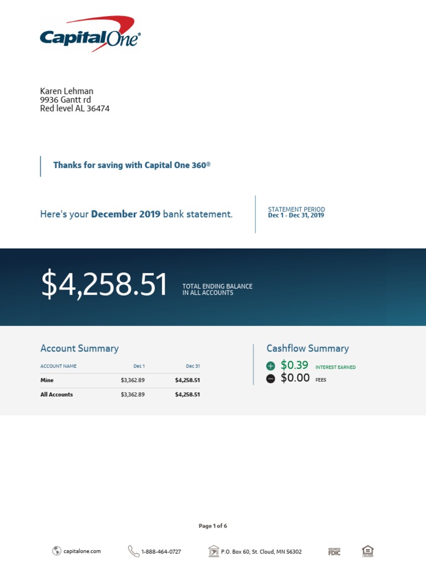The width and height of the screenshot is (426, 568).
Task: Click the green plus icon for interest earned
Action: pos(271,366)
